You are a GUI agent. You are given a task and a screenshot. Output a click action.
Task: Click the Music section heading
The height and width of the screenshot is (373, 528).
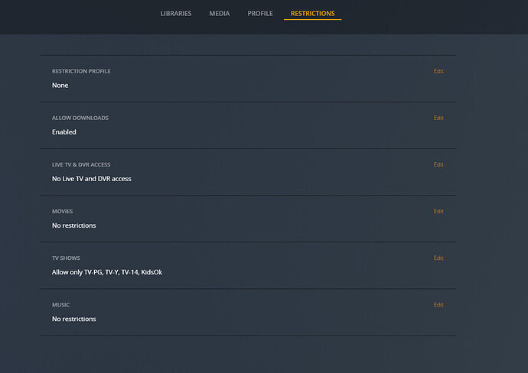click(60, 305)
